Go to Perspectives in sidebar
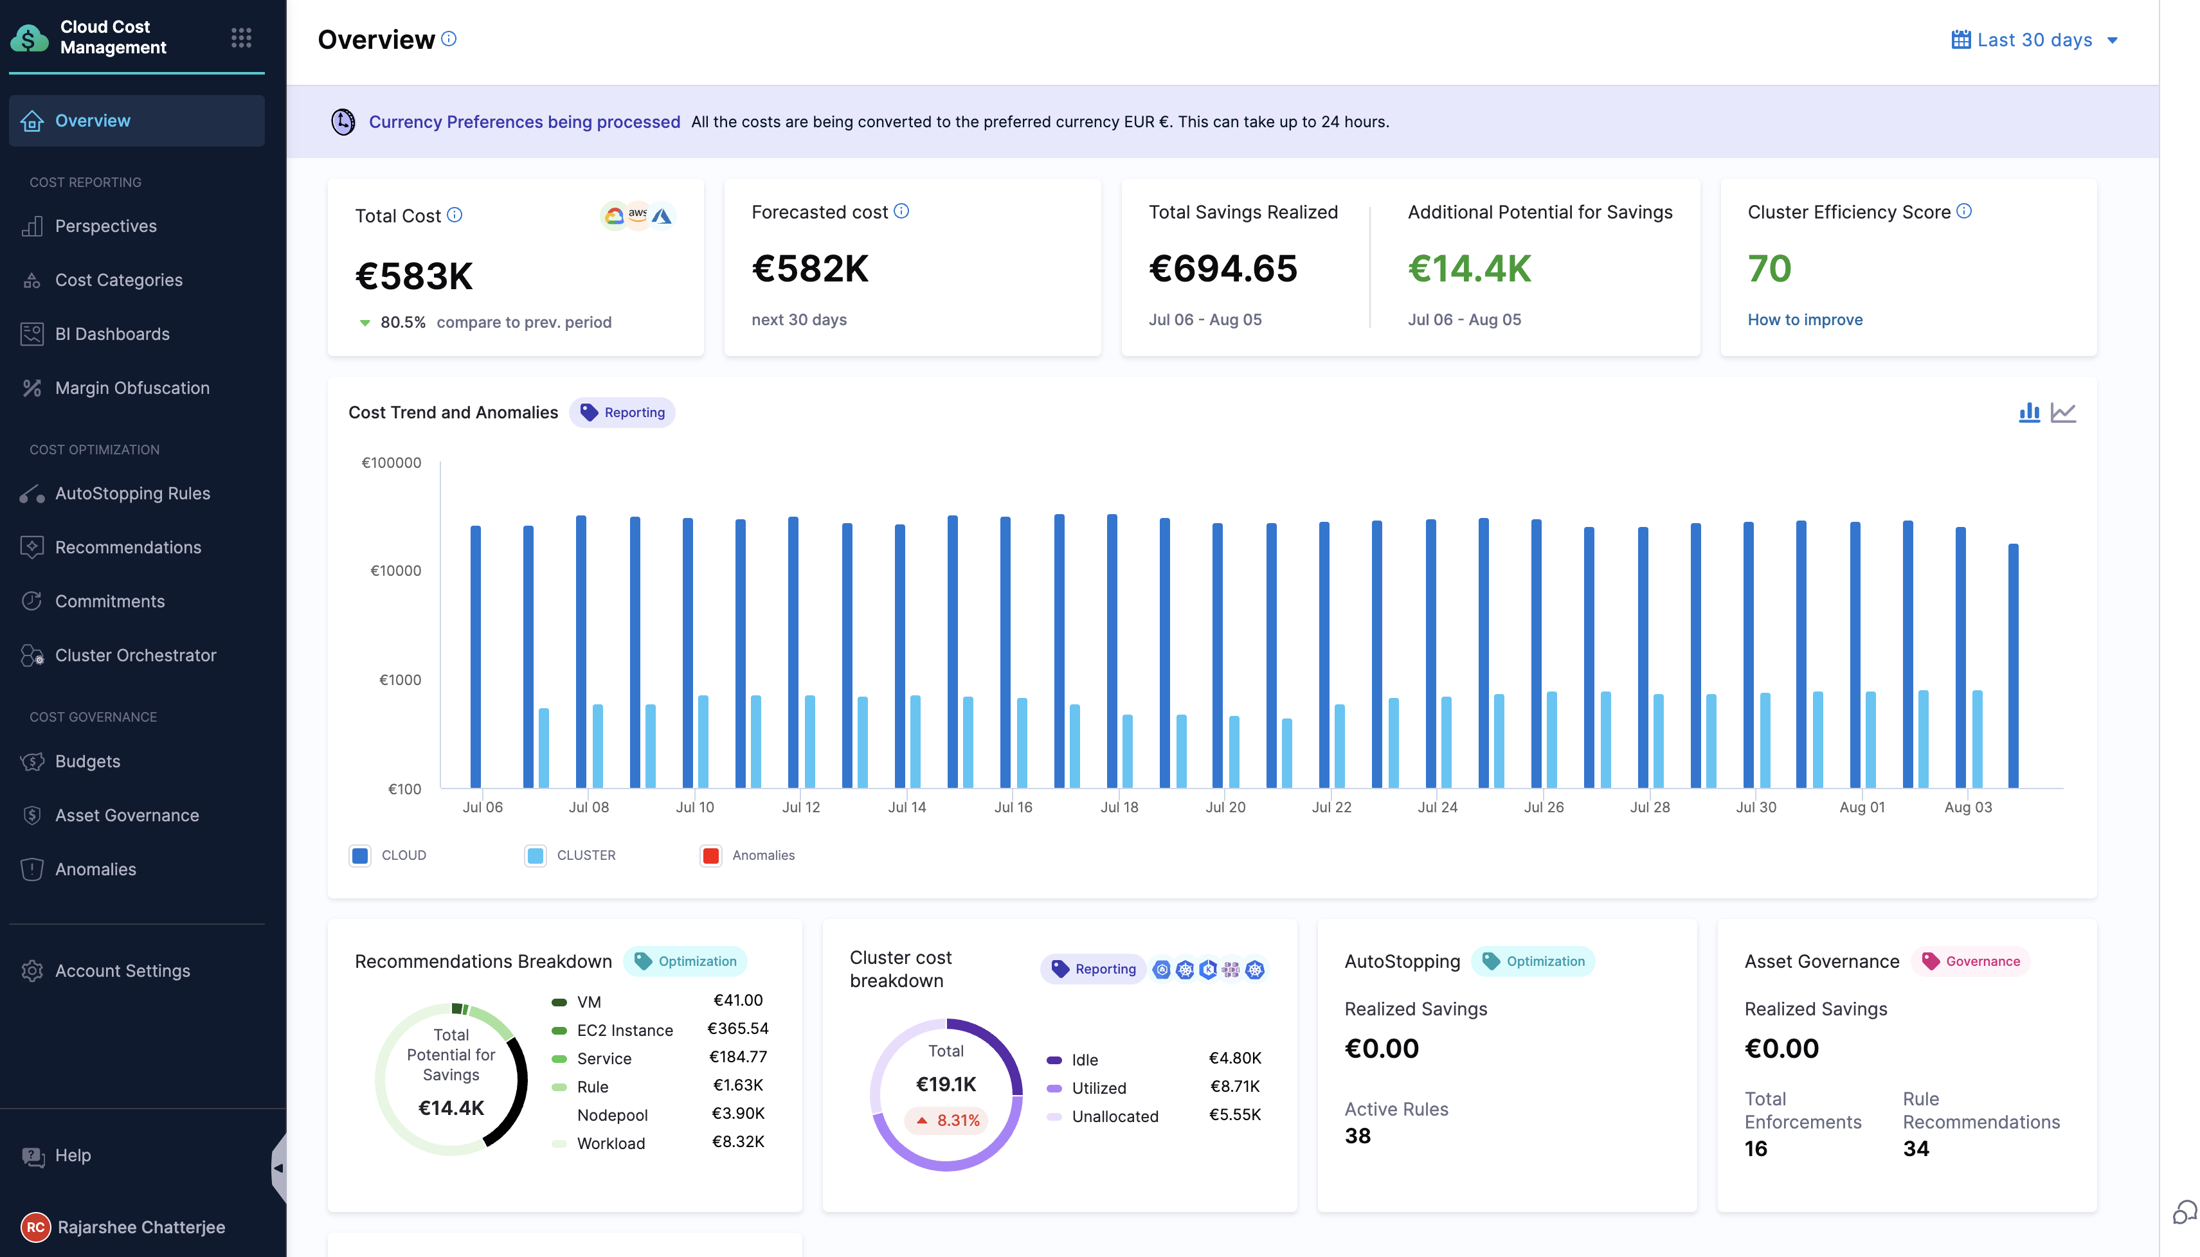2200x1257 pixels. pyautogui.click(x=105, y=226)
